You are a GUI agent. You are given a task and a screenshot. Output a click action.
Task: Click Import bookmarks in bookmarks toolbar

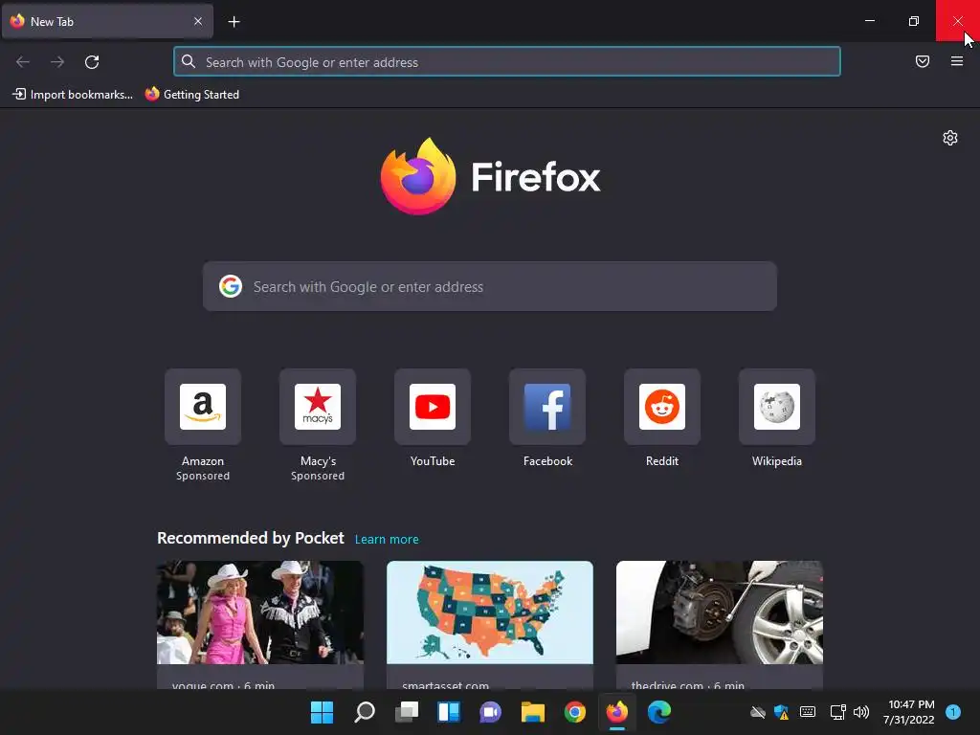73,95
